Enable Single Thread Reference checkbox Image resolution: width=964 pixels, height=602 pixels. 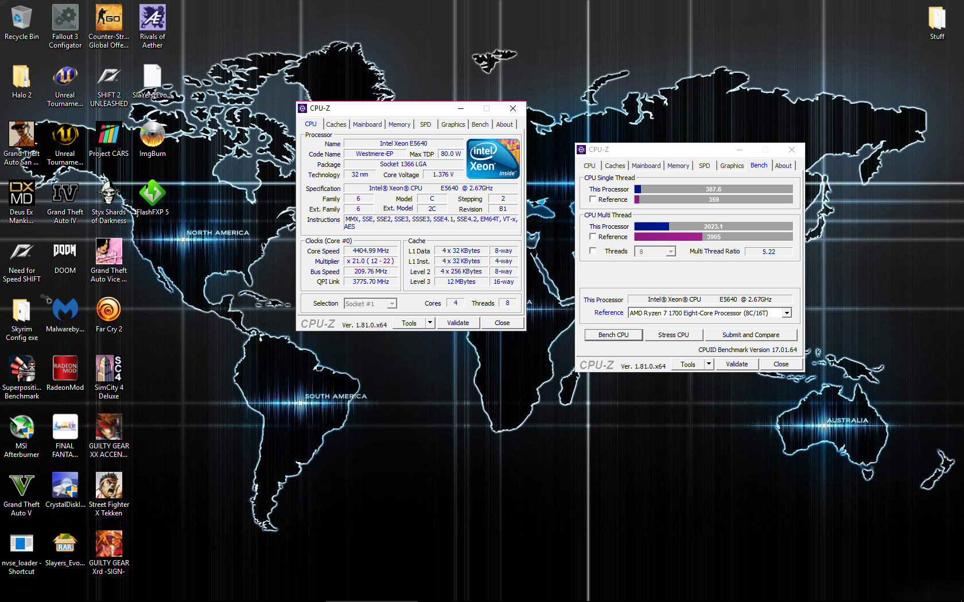pyautogui.click(x=593, y=199)
